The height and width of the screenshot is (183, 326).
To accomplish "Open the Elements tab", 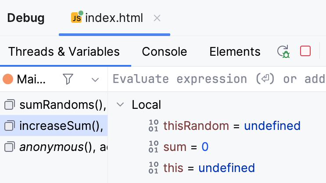I will tap(235, 51).
